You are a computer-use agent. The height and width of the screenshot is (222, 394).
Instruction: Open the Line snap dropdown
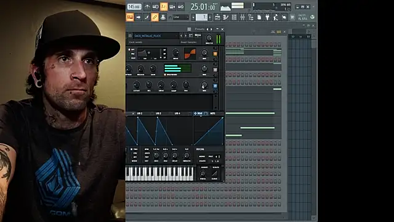click(180, 17)
